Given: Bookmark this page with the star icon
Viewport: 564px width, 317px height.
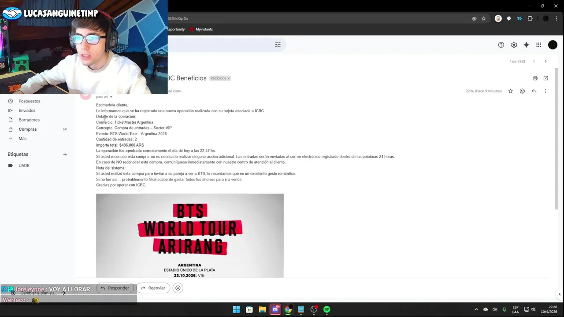Looking at the screenshot, I should 483,18.
